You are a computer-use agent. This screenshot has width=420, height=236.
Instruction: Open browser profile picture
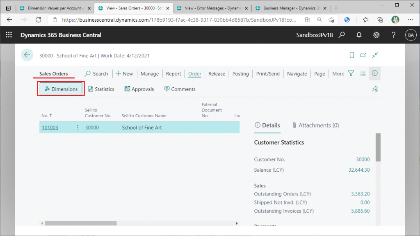395,20
